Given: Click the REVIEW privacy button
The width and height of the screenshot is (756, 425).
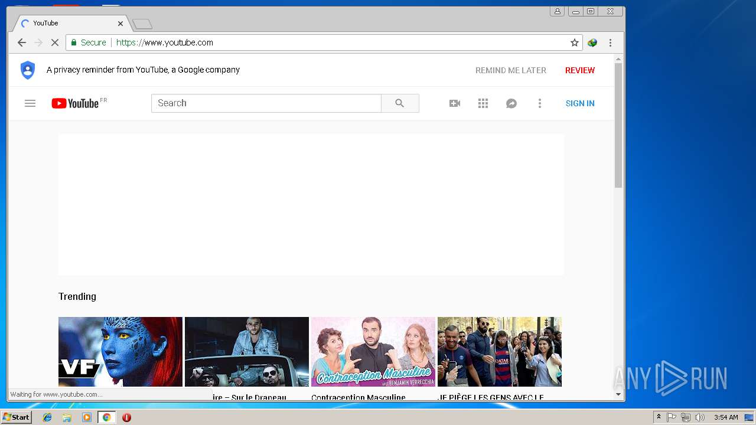Looking at the screenshot, I should 580,70.
